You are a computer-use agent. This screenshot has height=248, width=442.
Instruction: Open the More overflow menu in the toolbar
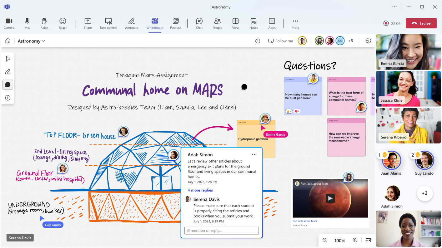pyautogui.click(x=295, y=23)
